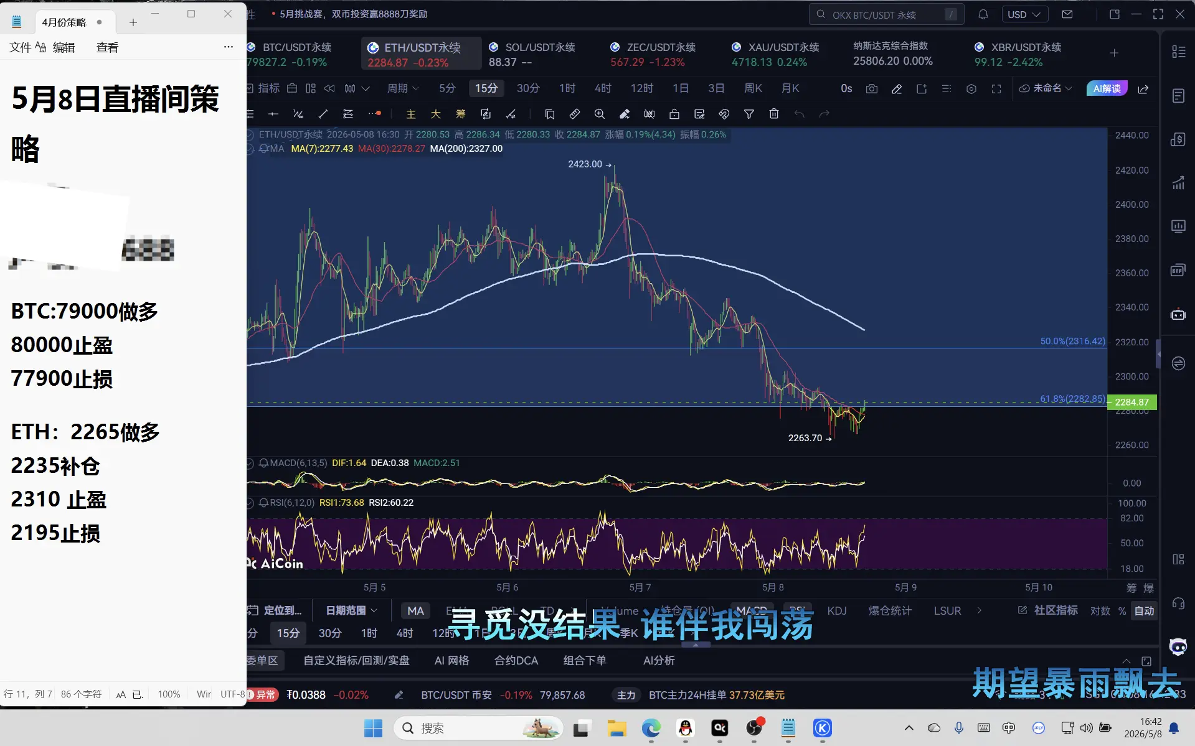Image resolution: width=1195 pixels, height=746 pixels.
Task: Open the screenshot camera tool
Action: click(x=872, y=89)
